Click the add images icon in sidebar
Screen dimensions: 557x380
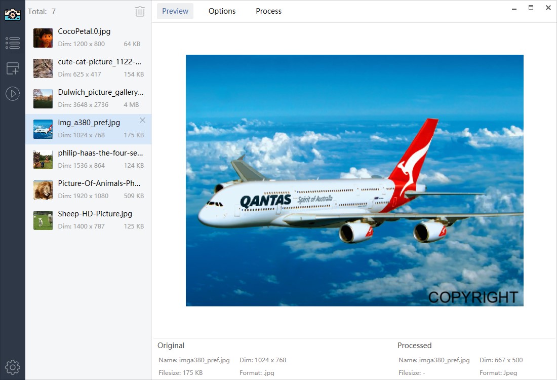(13, 68)
